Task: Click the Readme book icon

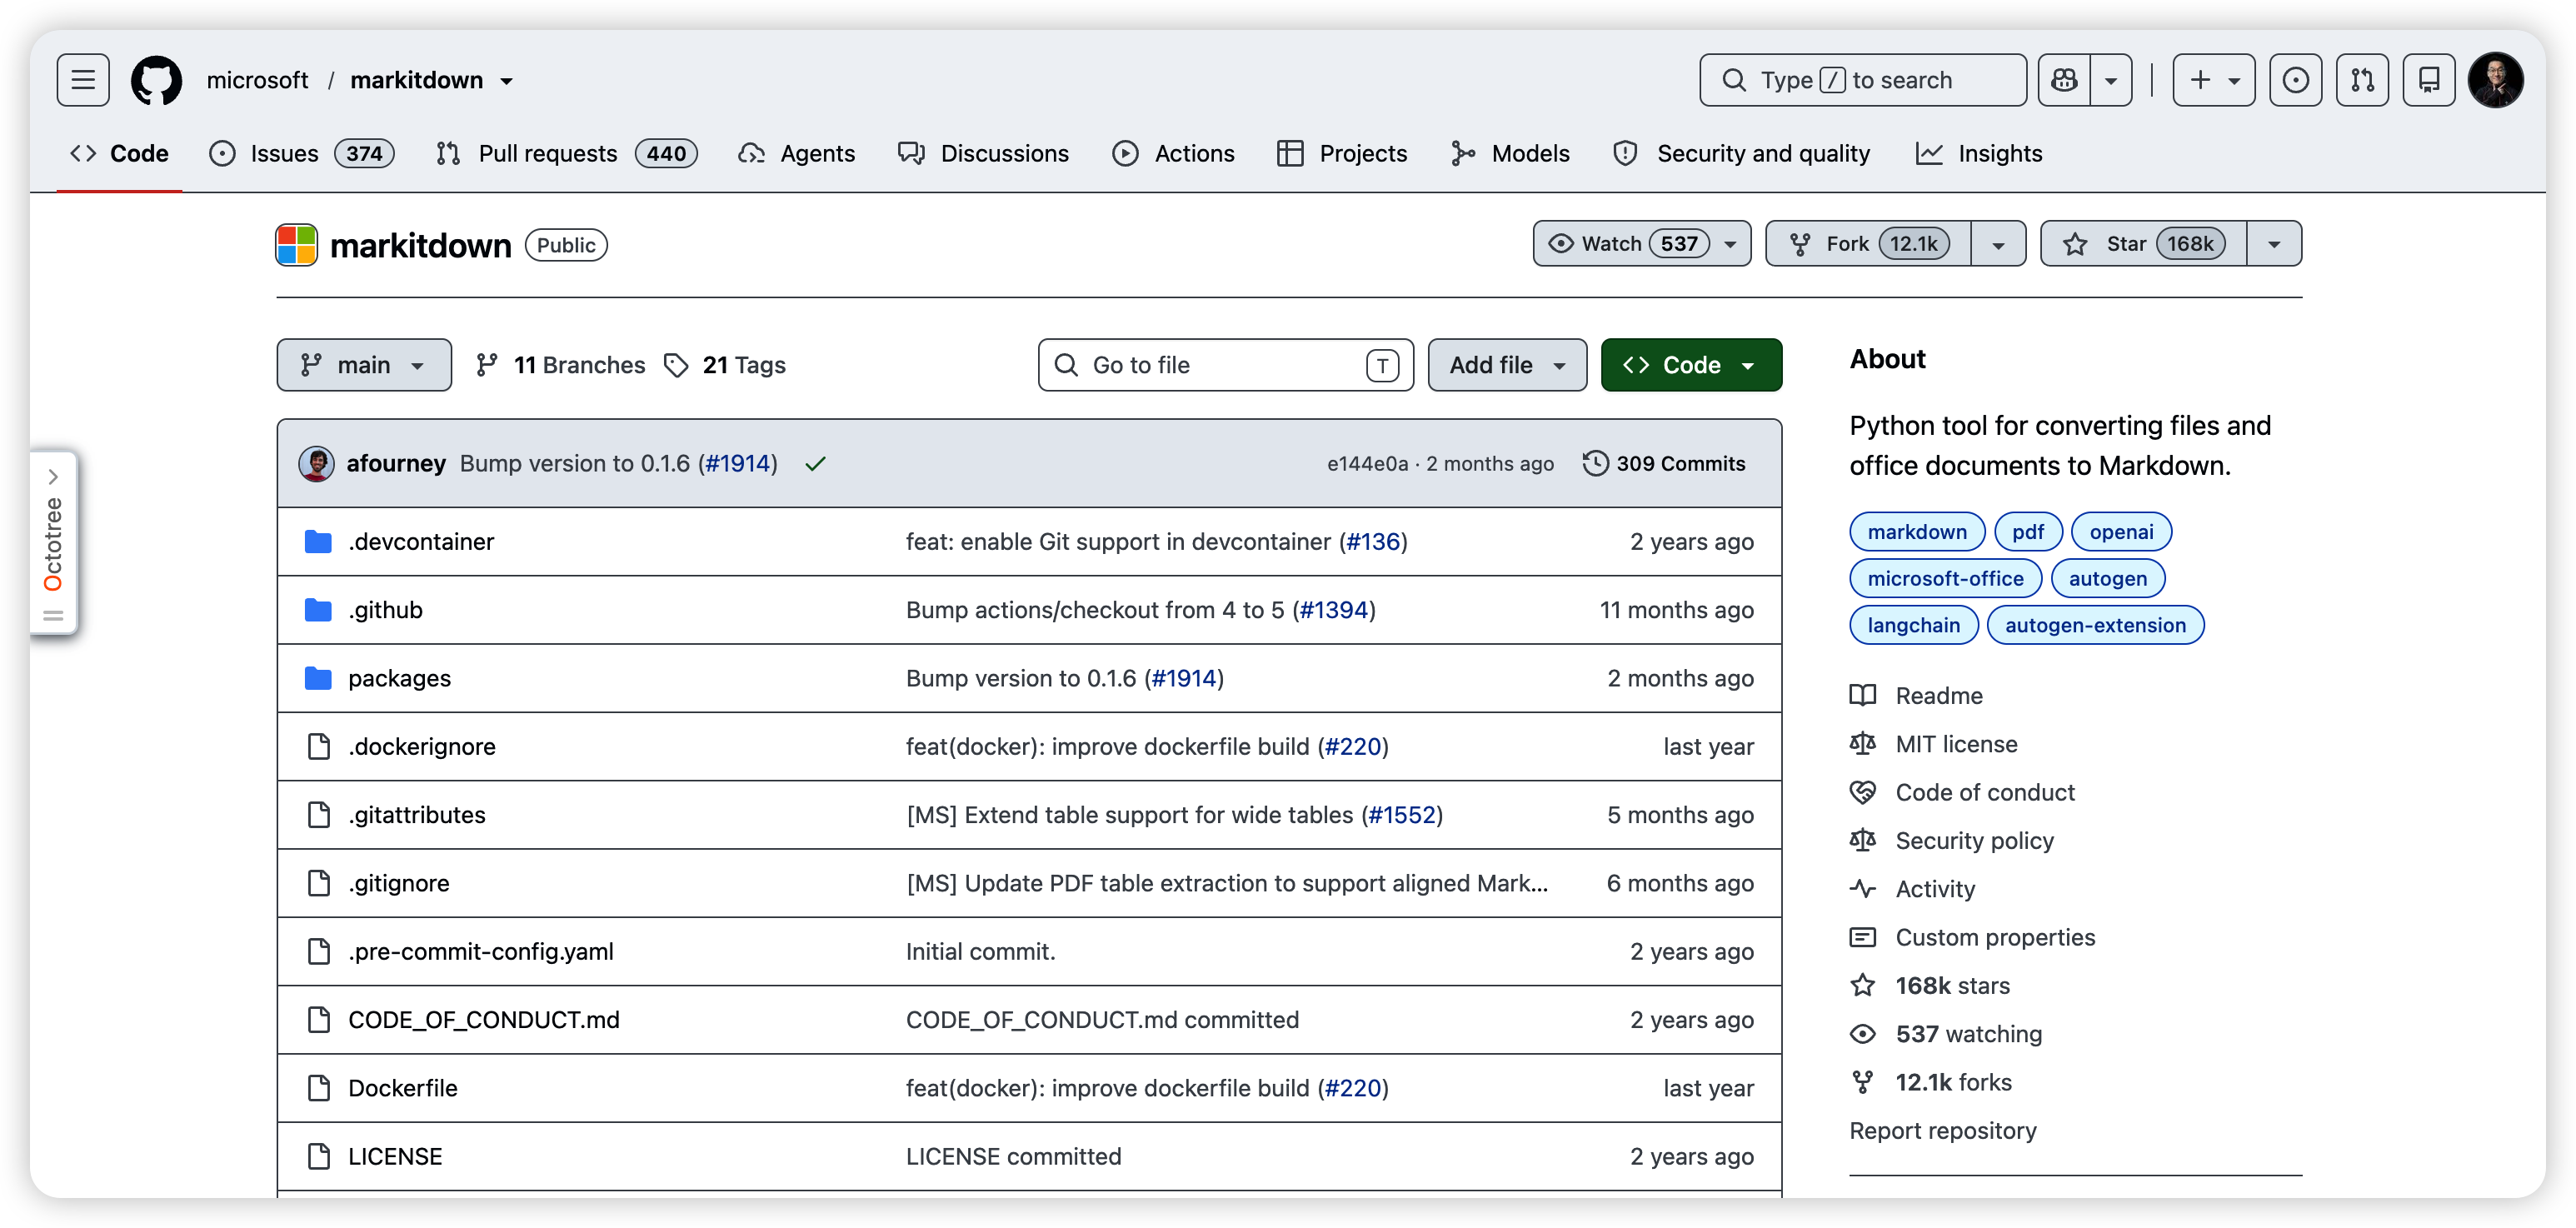Action: 1863,695
